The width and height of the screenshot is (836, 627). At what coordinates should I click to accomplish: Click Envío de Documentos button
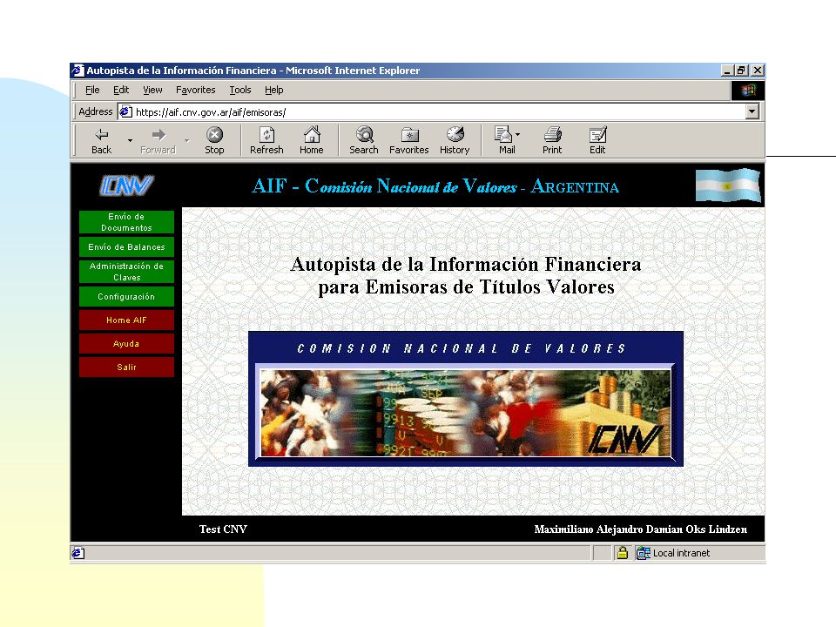pyautogui.click(x=126, y=222)
